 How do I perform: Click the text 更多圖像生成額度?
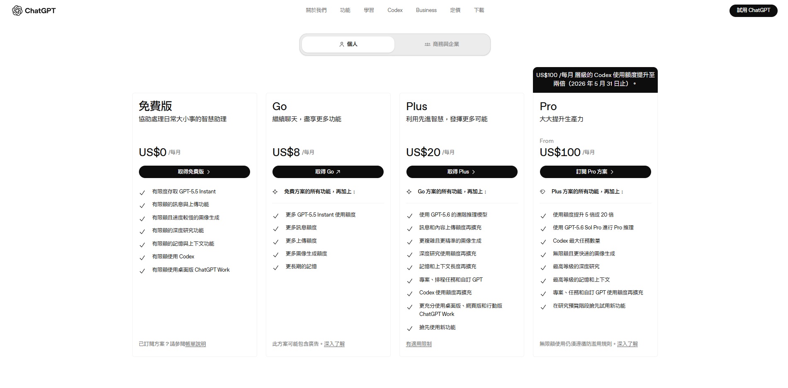point(306,254)
